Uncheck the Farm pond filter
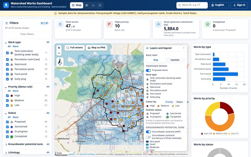The image size is (251, 157). [7, 74]
